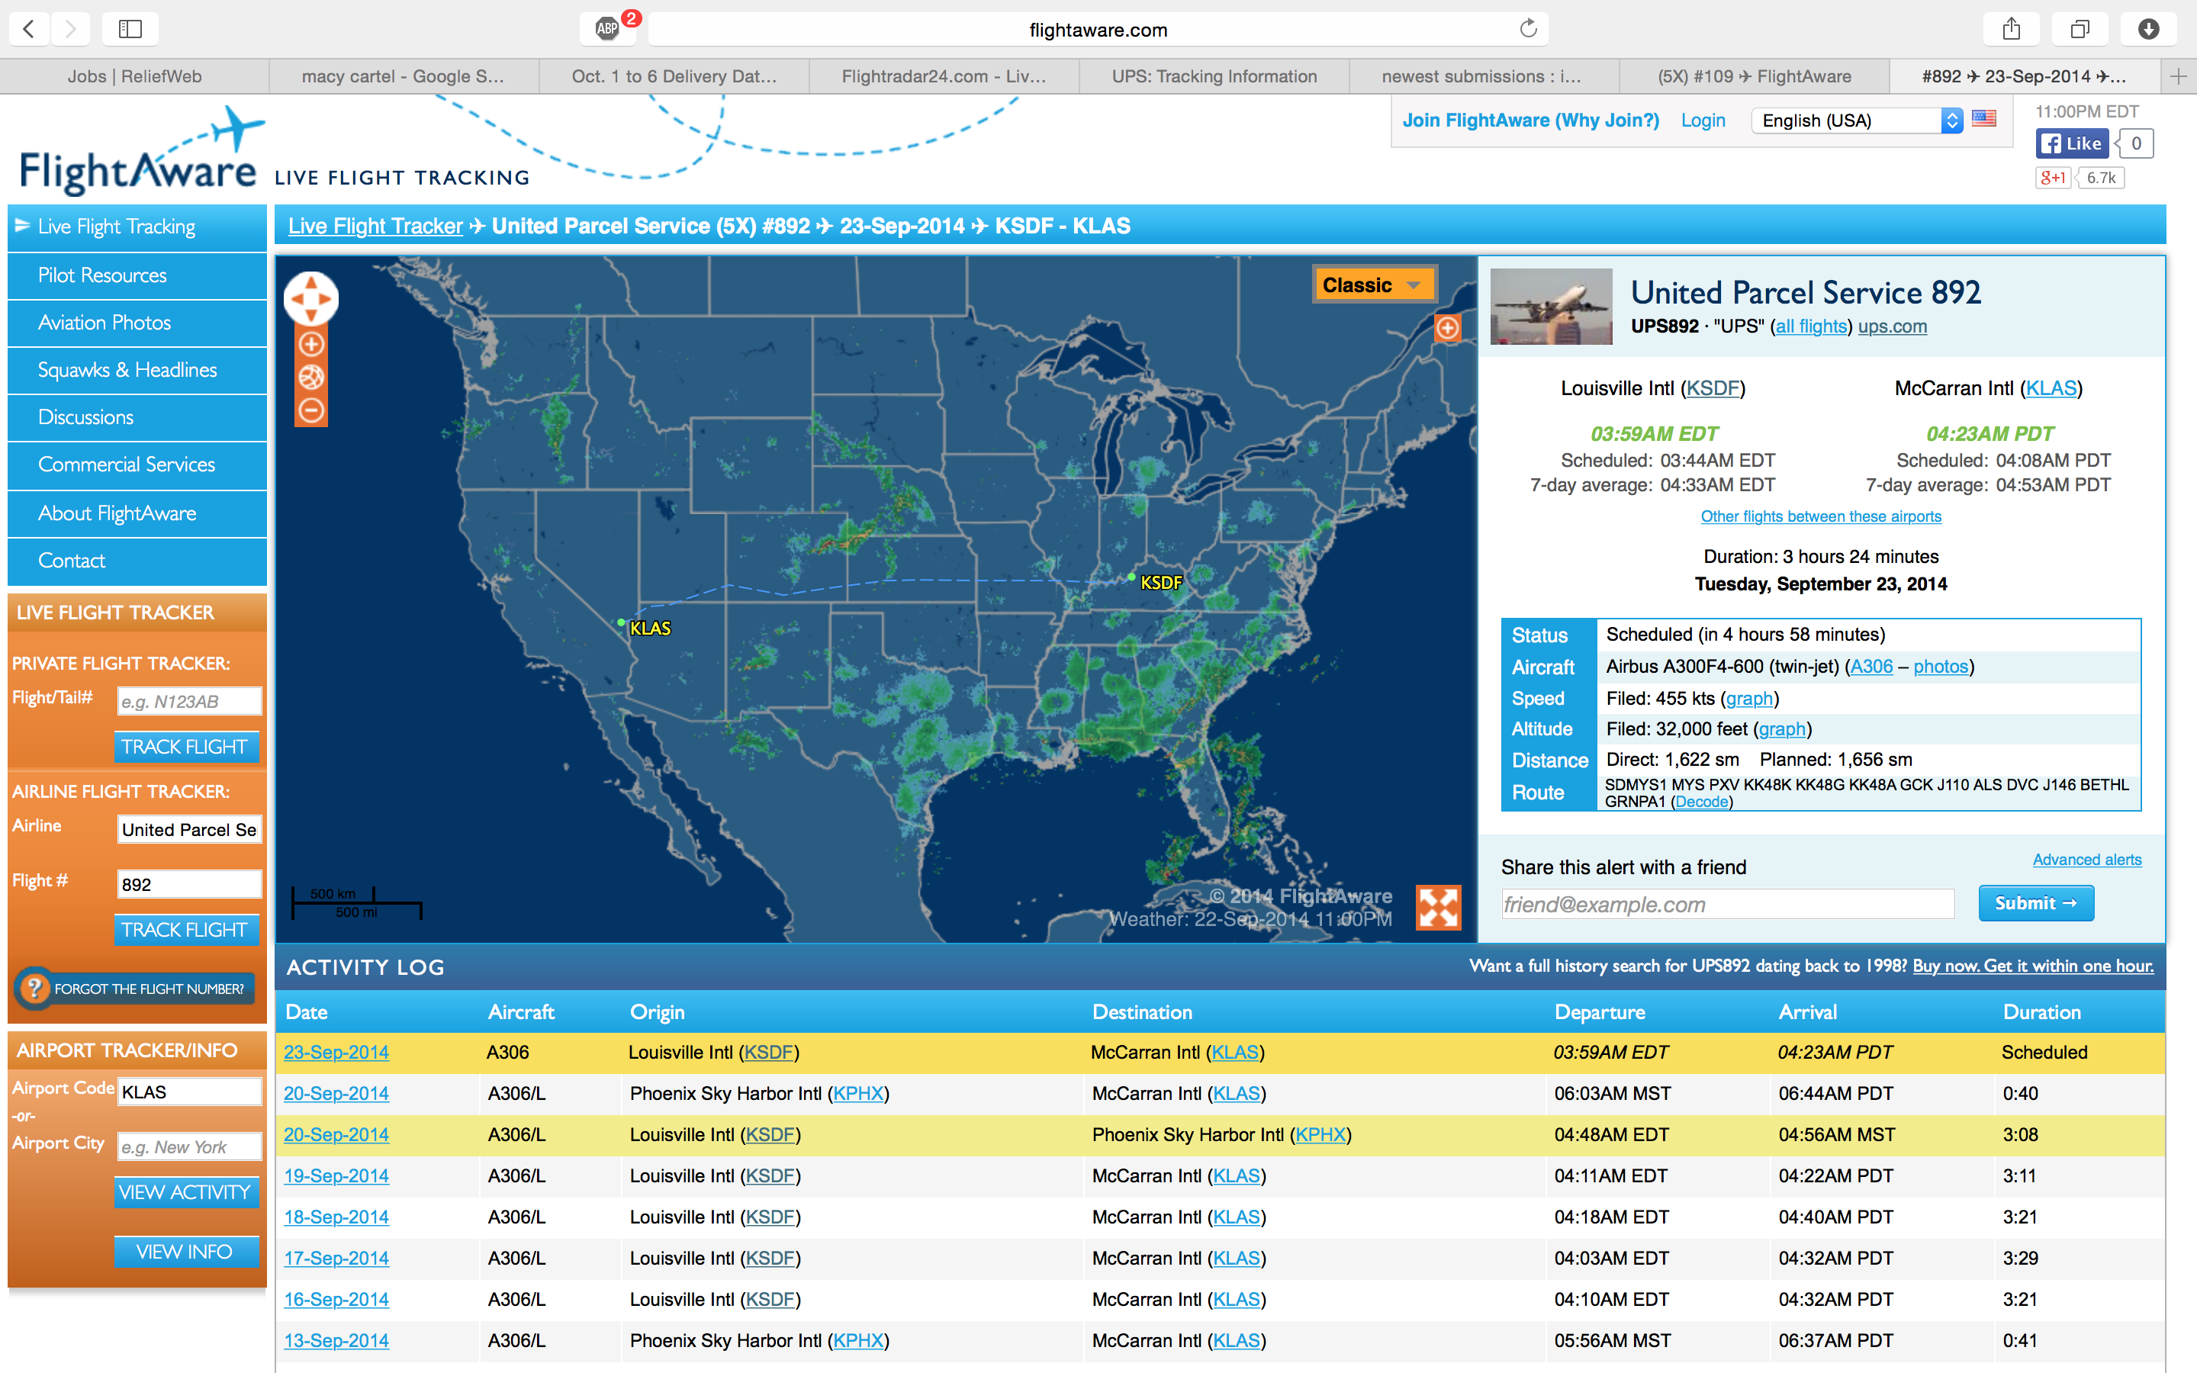
Task: Reset map view with globe icon
Action: coord(311,377)
